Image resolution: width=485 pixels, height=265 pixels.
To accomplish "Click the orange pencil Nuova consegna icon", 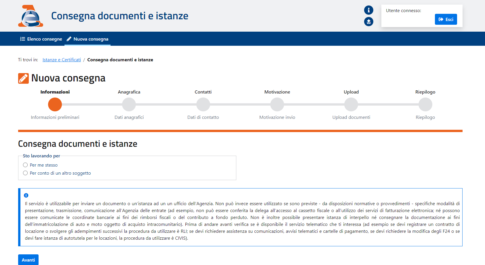I will click(x=23, y=78).
